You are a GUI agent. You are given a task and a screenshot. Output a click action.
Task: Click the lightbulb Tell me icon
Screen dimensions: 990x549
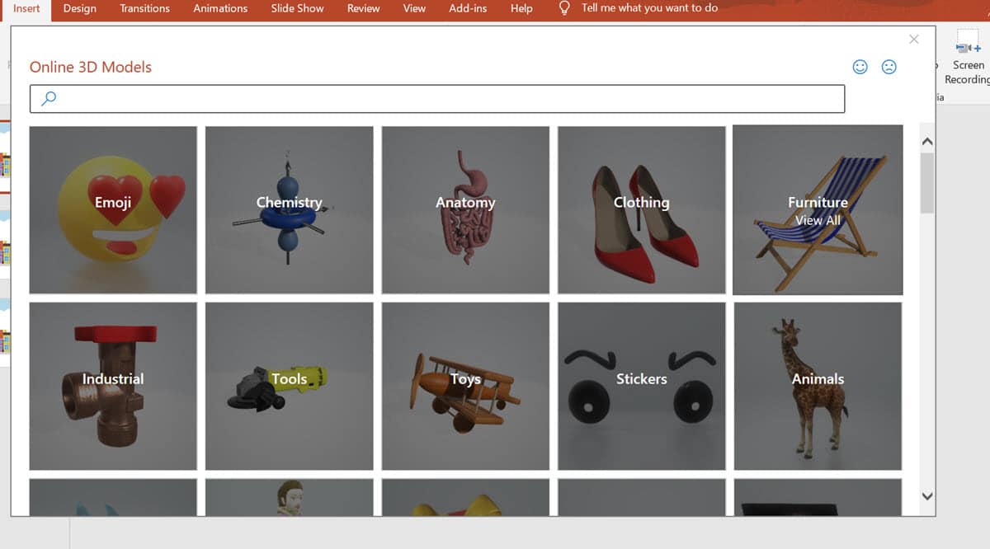click(x=563, y=7)
